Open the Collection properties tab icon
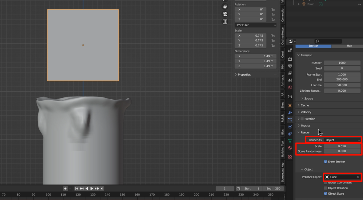The width and height of the screenshot is (363, 200). tap(290, 97)
